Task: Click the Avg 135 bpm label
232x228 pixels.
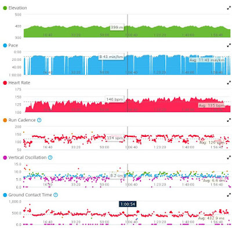Action: point(212,106)
